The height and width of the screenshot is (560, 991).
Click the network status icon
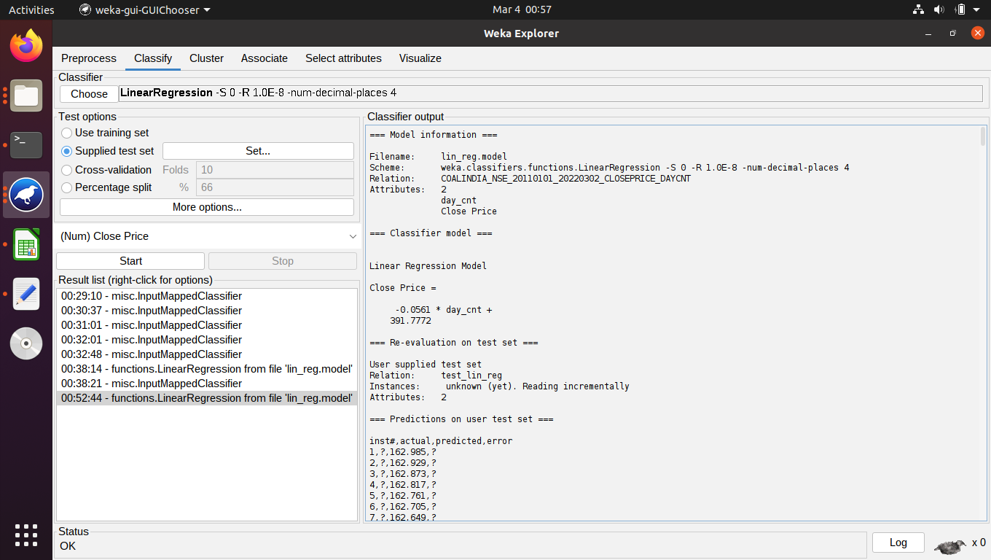[918, 9]
